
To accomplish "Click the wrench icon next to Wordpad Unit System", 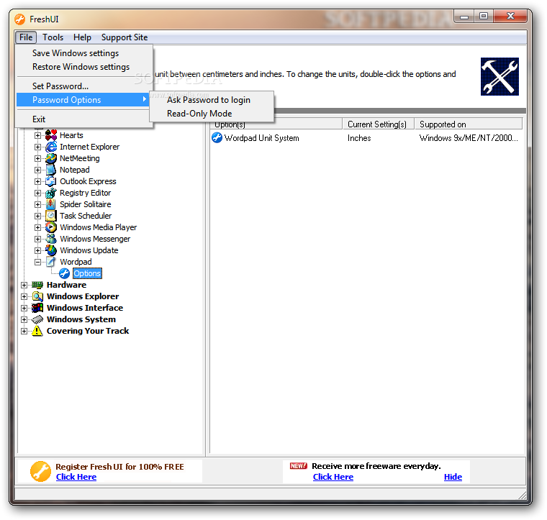I will tap(217, 137).
